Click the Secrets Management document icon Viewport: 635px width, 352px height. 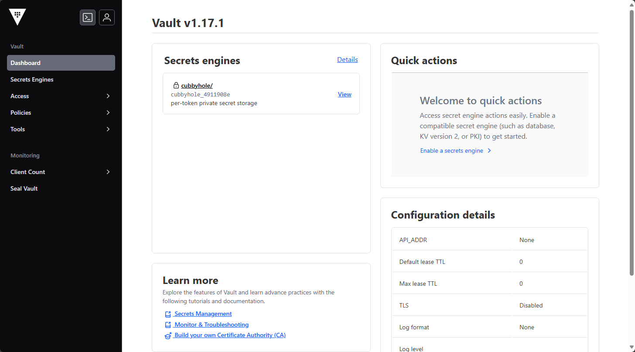168,314
